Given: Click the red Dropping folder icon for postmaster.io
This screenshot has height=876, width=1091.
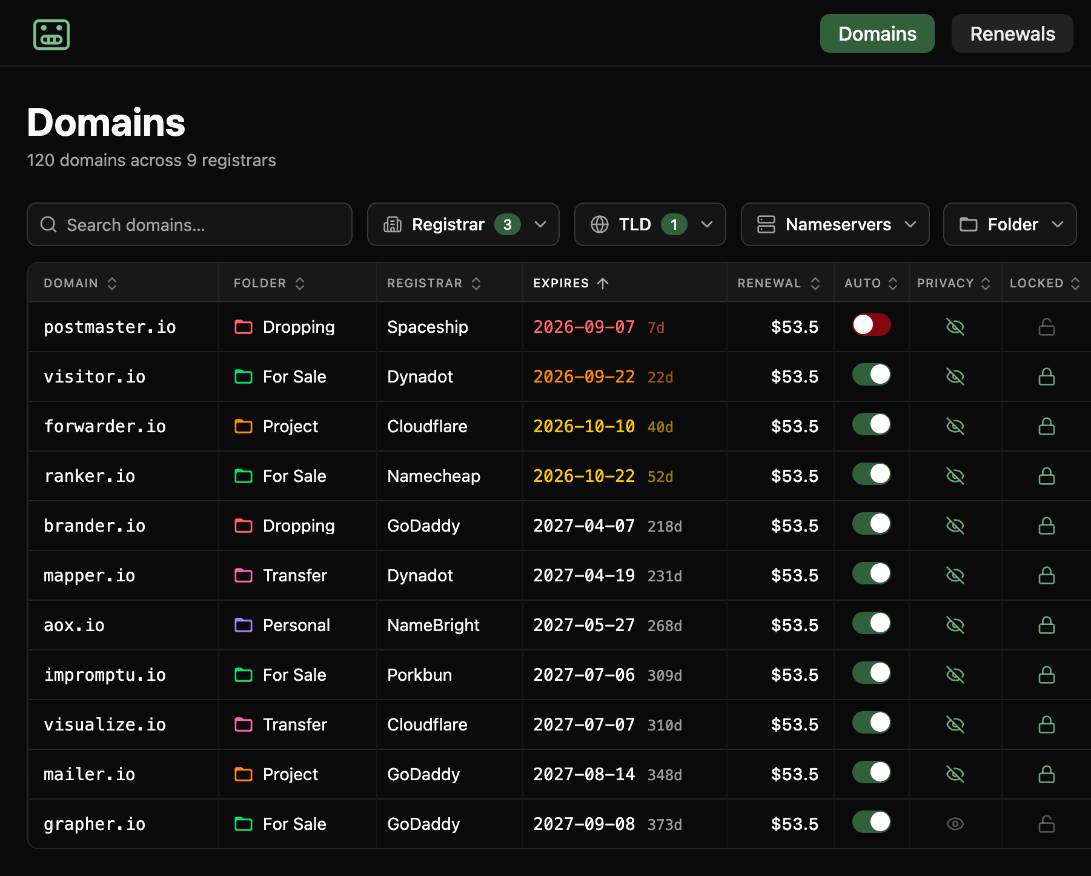Looking at the screenshot, I should (244, 327).
